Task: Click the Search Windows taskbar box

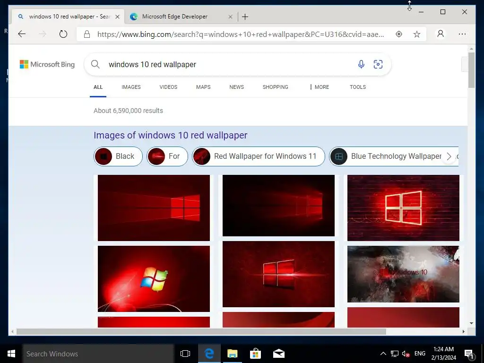Action: click(x=98, y=354)
